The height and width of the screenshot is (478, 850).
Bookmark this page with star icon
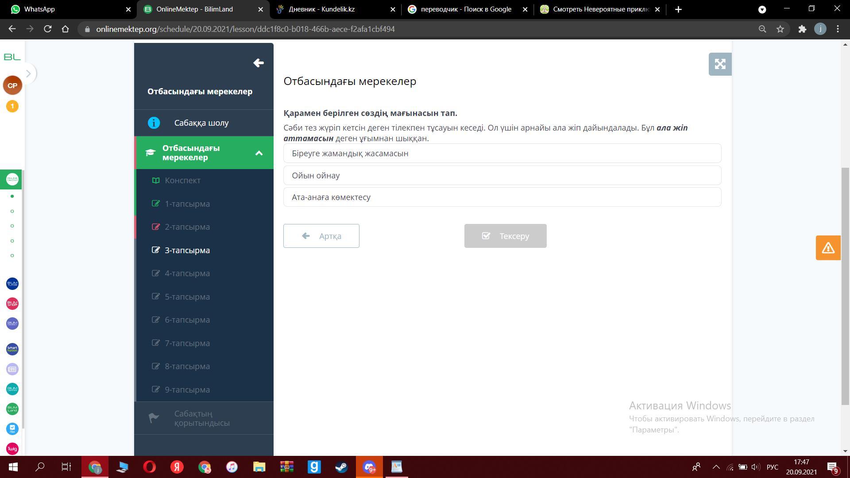point(780,29)
